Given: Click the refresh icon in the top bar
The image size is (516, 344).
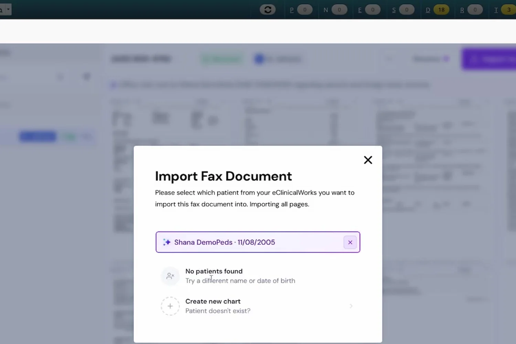Looking at the screenshot, I should 268,10.
